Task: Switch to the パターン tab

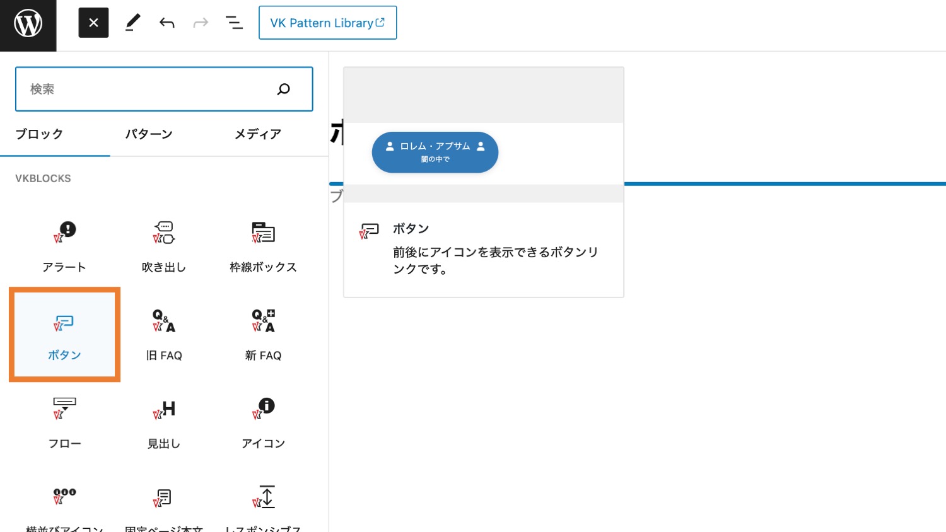Action: [x=149, y=134]
